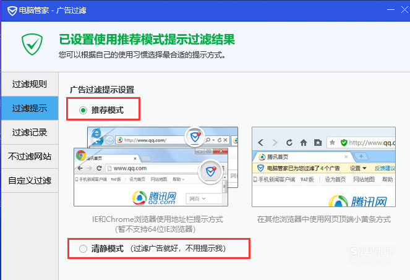The width and height of the screenshot is (410, 280).
Task: Click the IE and Chrome address bar preview image
Action: (156, 166)
